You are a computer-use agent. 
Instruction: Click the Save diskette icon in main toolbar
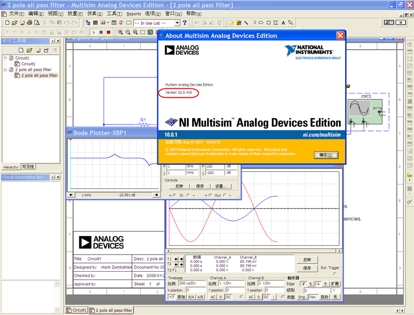(x=22, y=23)
